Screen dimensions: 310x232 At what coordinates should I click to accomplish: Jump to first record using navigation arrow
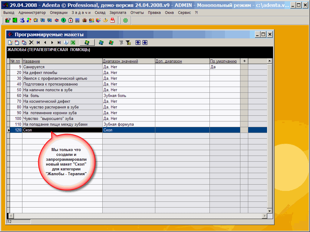(x=38, y=43)
